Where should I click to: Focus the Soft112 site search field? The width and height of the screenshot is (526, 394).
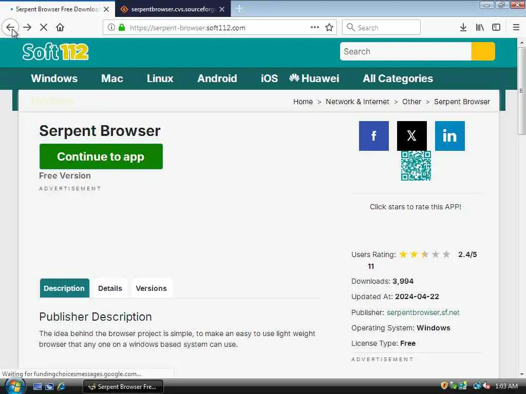[x=406, y=52]
